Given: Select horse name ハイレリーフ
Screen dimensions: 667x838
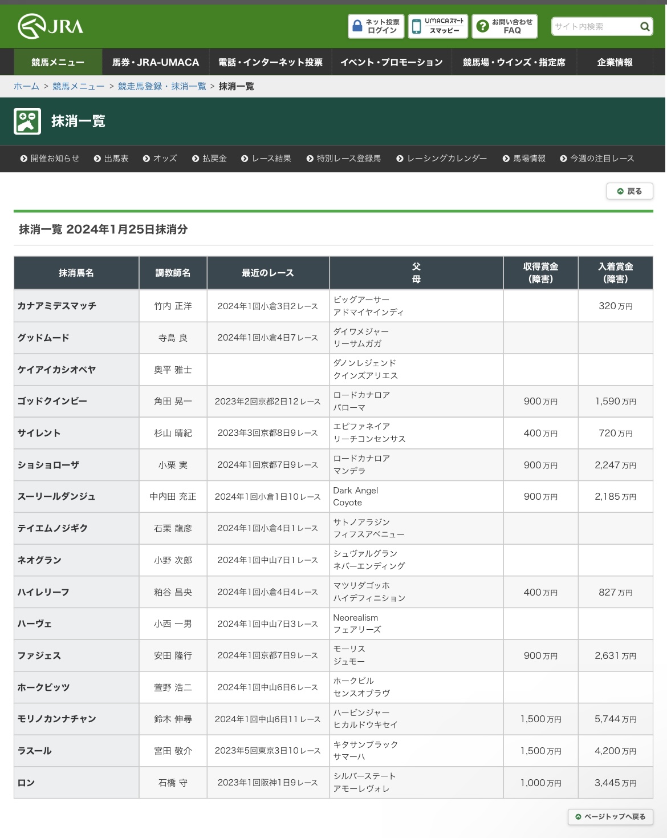Looking at the screenshot, I should [43, 592].
